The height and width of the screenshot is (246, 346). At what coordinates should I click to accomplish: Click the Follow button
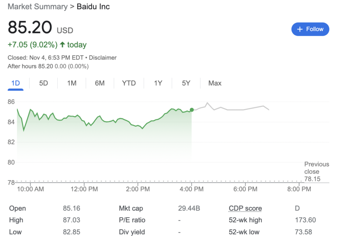tap(310, 29)
